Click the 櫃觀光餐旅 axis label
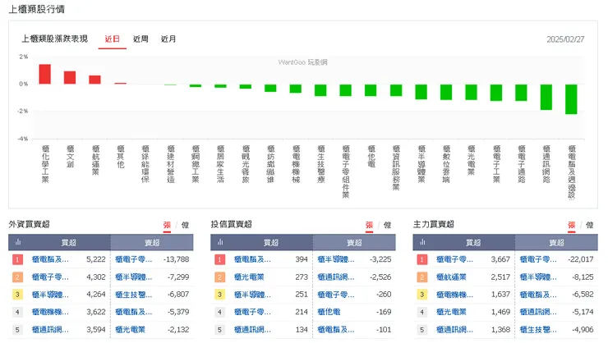The width and height of the screenshot is (608, 343). coord(246,164)
